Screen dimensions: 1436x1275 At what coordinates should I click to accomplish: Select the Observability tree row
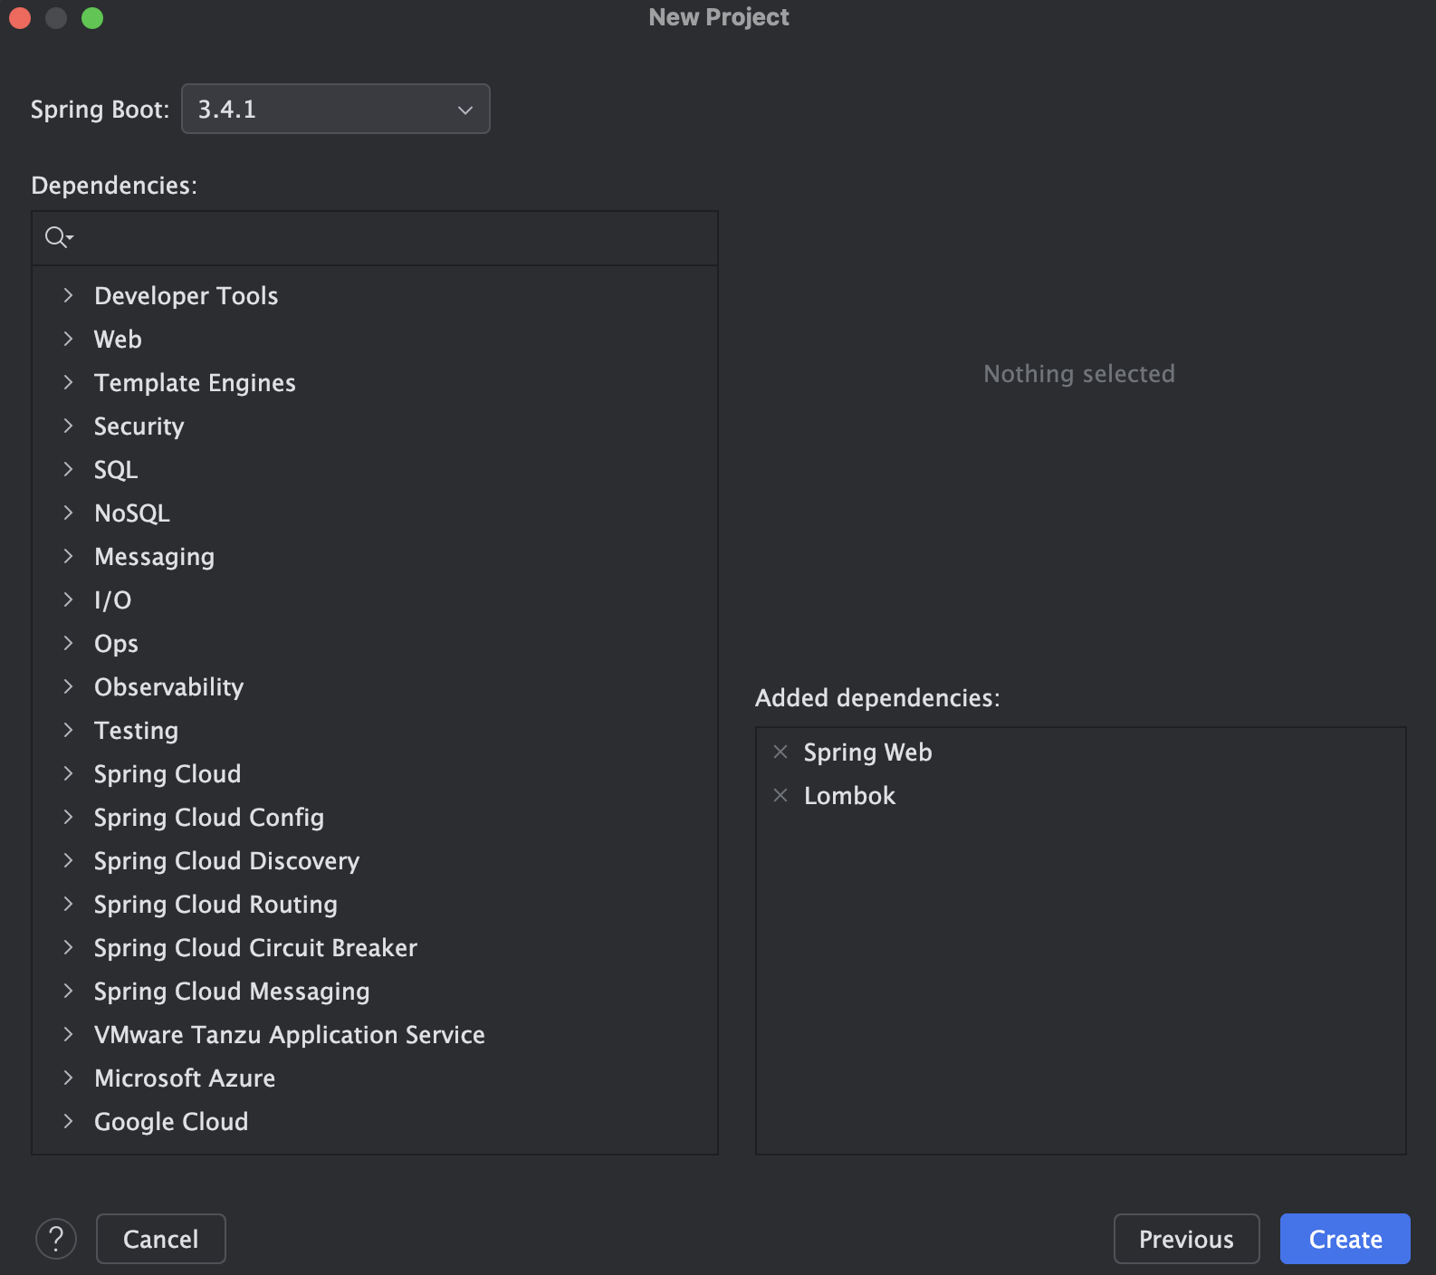coord(375,686)
